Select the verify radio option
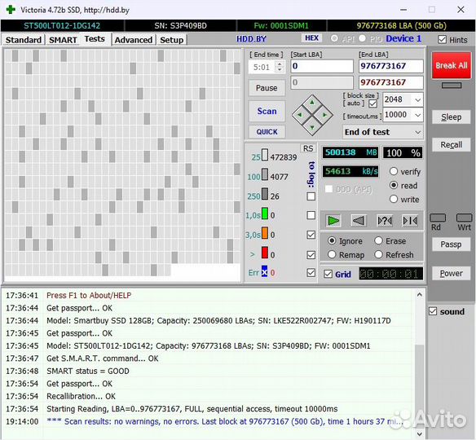Viewport: 476px width, 440px height. coord(394,171)
